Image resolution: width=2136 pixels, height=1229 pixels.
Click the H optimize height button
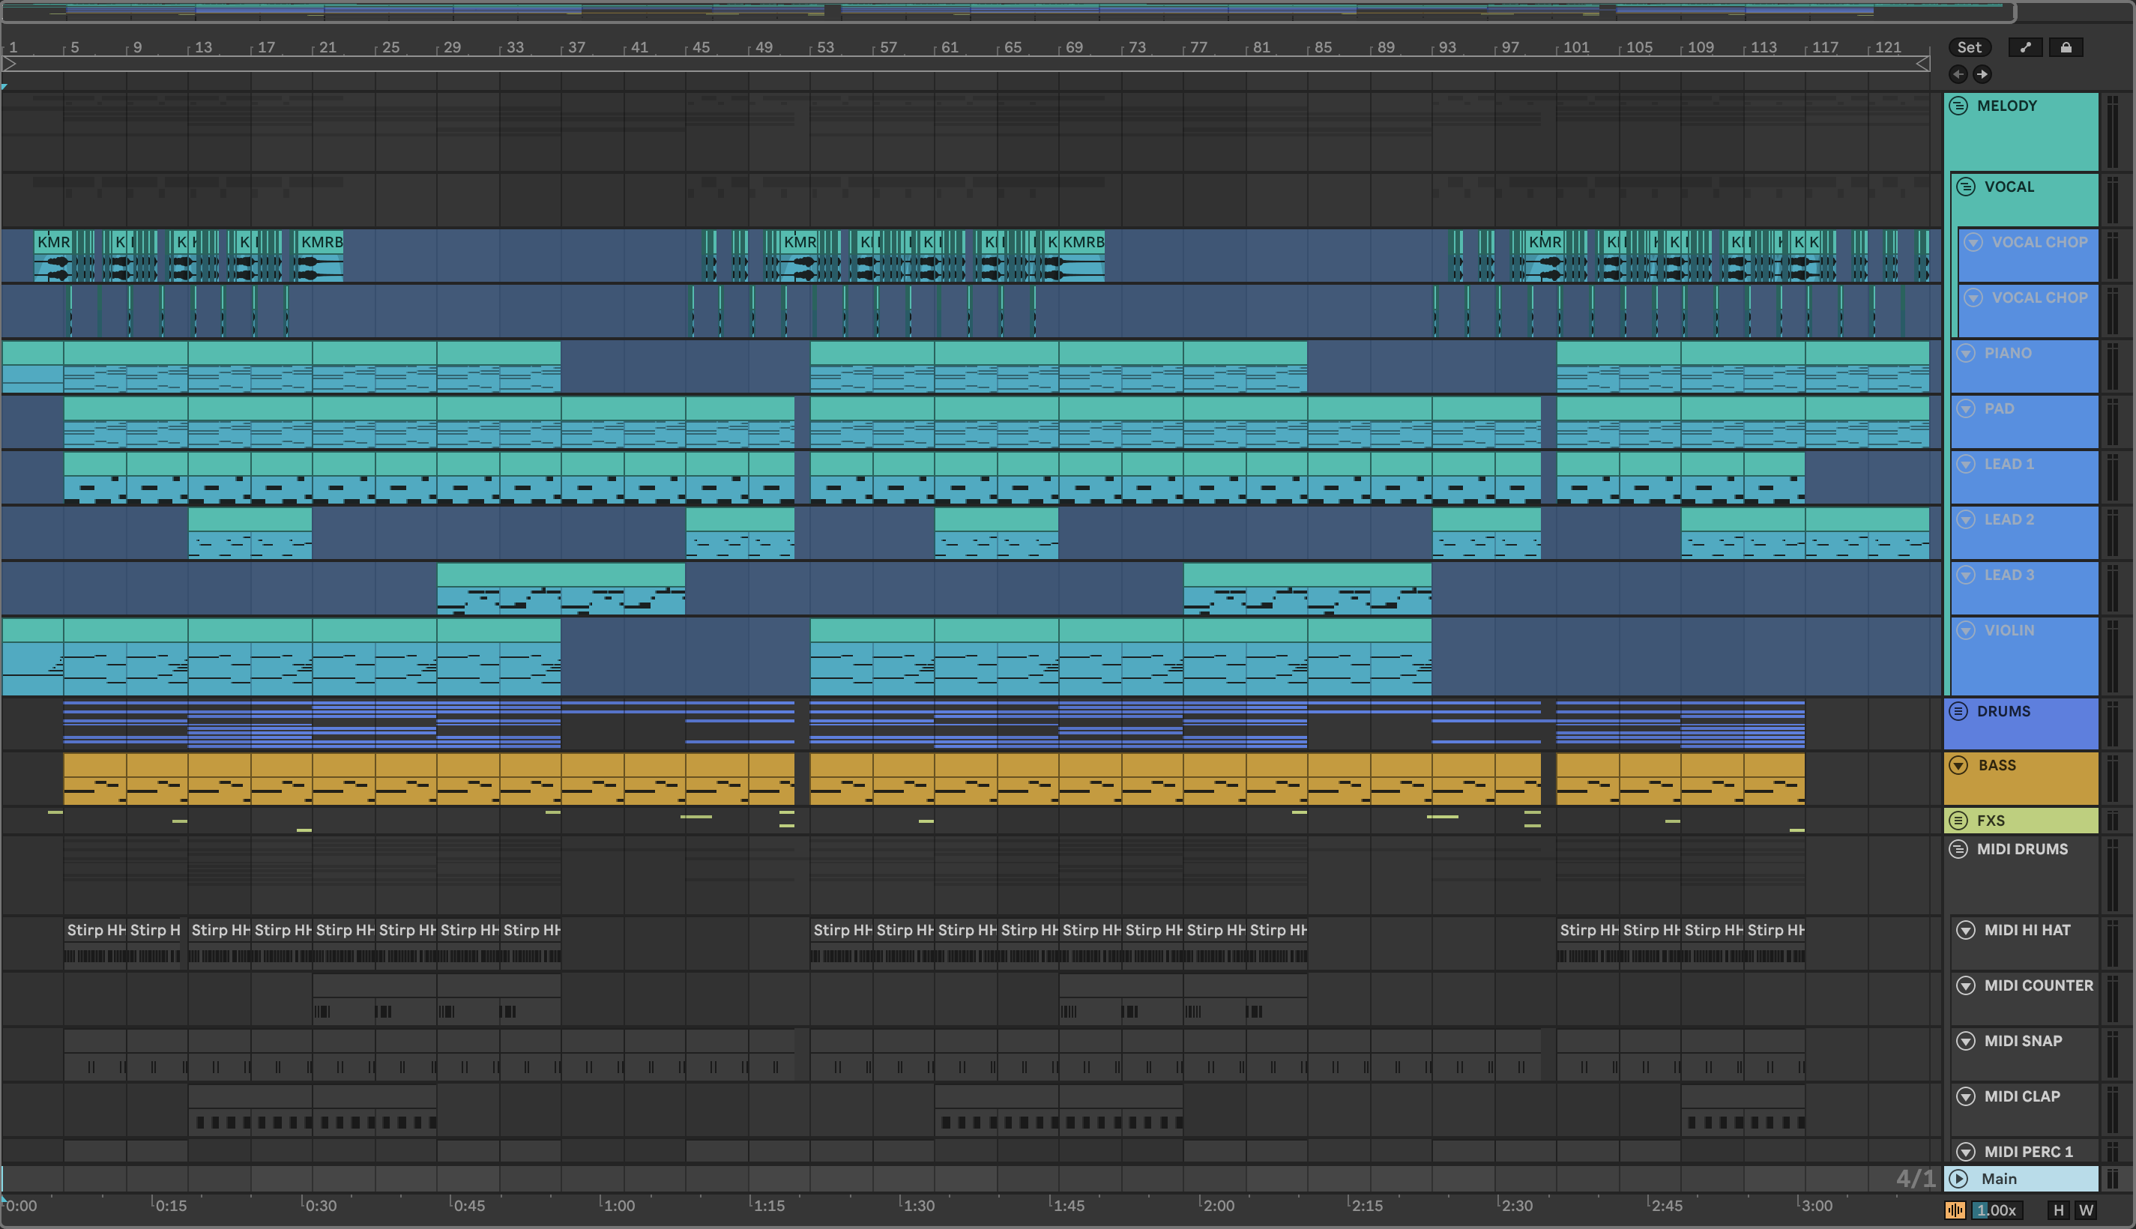tap(2058, 1210)
